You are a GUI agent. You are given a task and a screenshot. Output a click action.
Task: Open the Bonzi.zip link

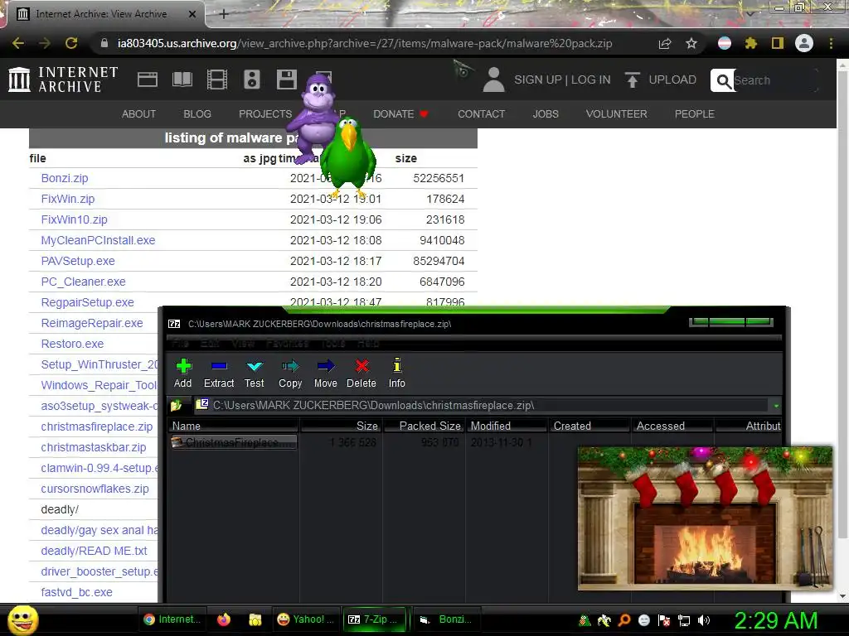click(x=65, y=178)
